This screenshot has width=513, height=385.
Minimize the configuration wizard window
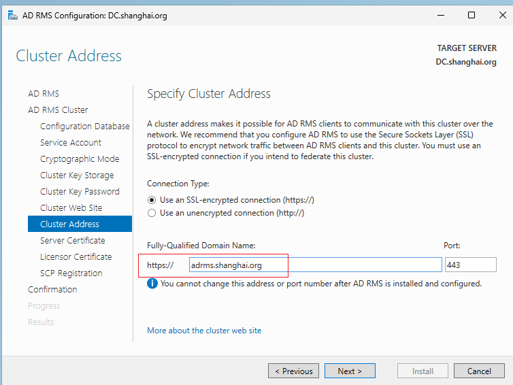[x=441, y=15]
